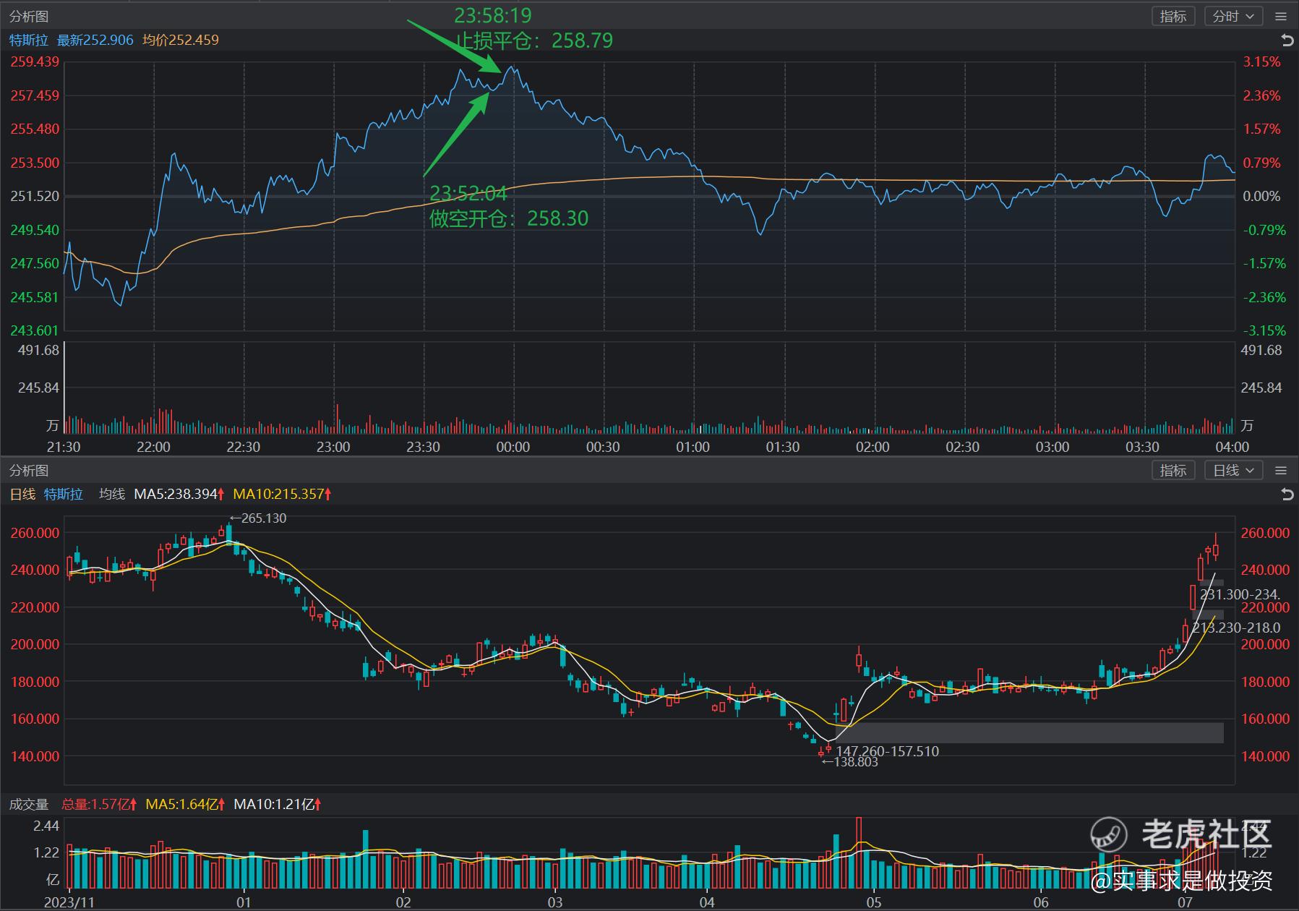Click left 140.000 daily price axis label
The image size is (1299, 911).
click(35, 756)
